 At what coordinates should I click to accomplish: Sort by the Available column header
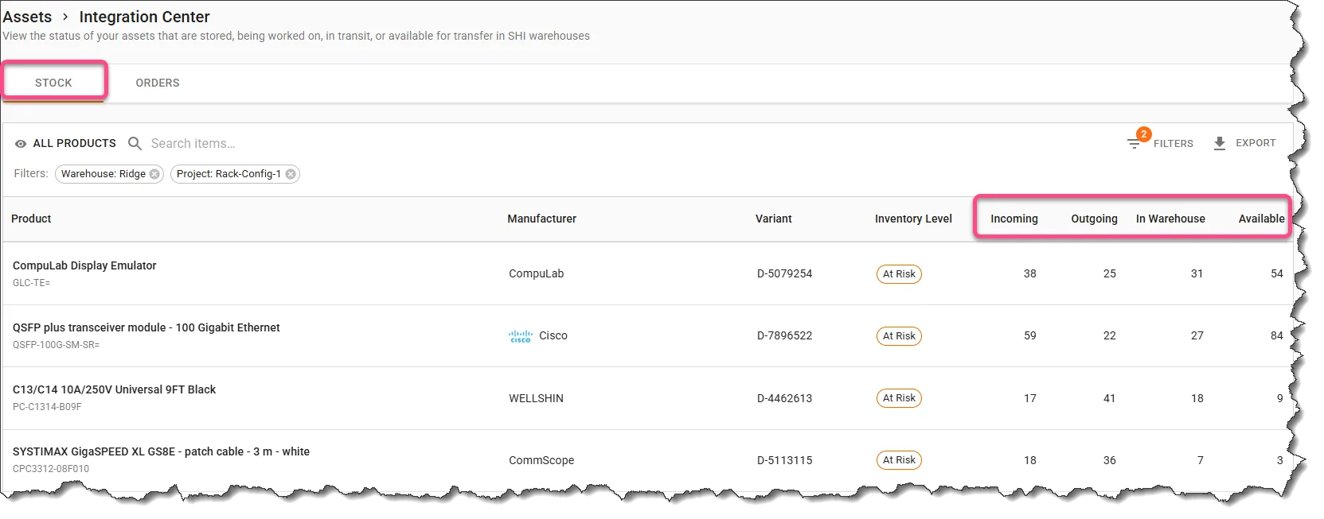tap(1261, 219)
